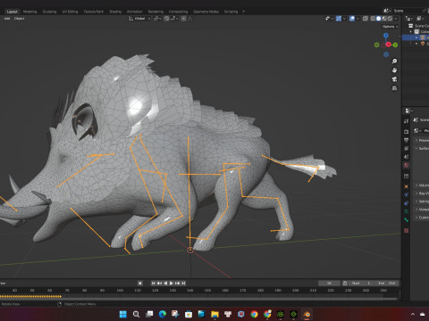Screen dimensions: 429x321
Task: Open the Global transform orientation dropdown
Action: [139, 19]
